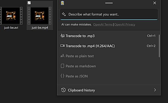The width and height of the screenshot is (168, 103).
Task: Click the clipboard history clock icon
Action: pos(64,90)
